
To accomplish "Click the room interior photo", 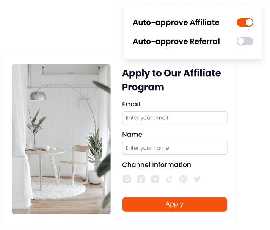I will [x=61, y=139].
